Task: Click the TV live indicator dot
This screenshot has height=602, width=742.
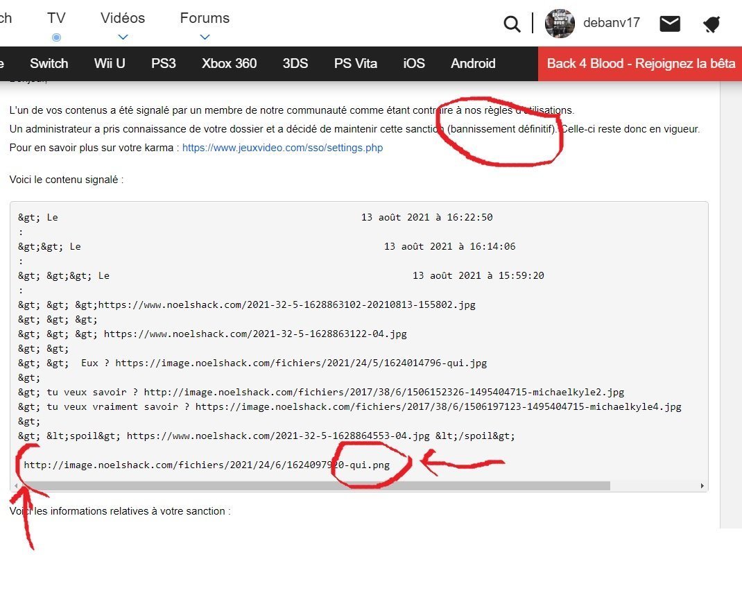Action: (x=56, y=37)
